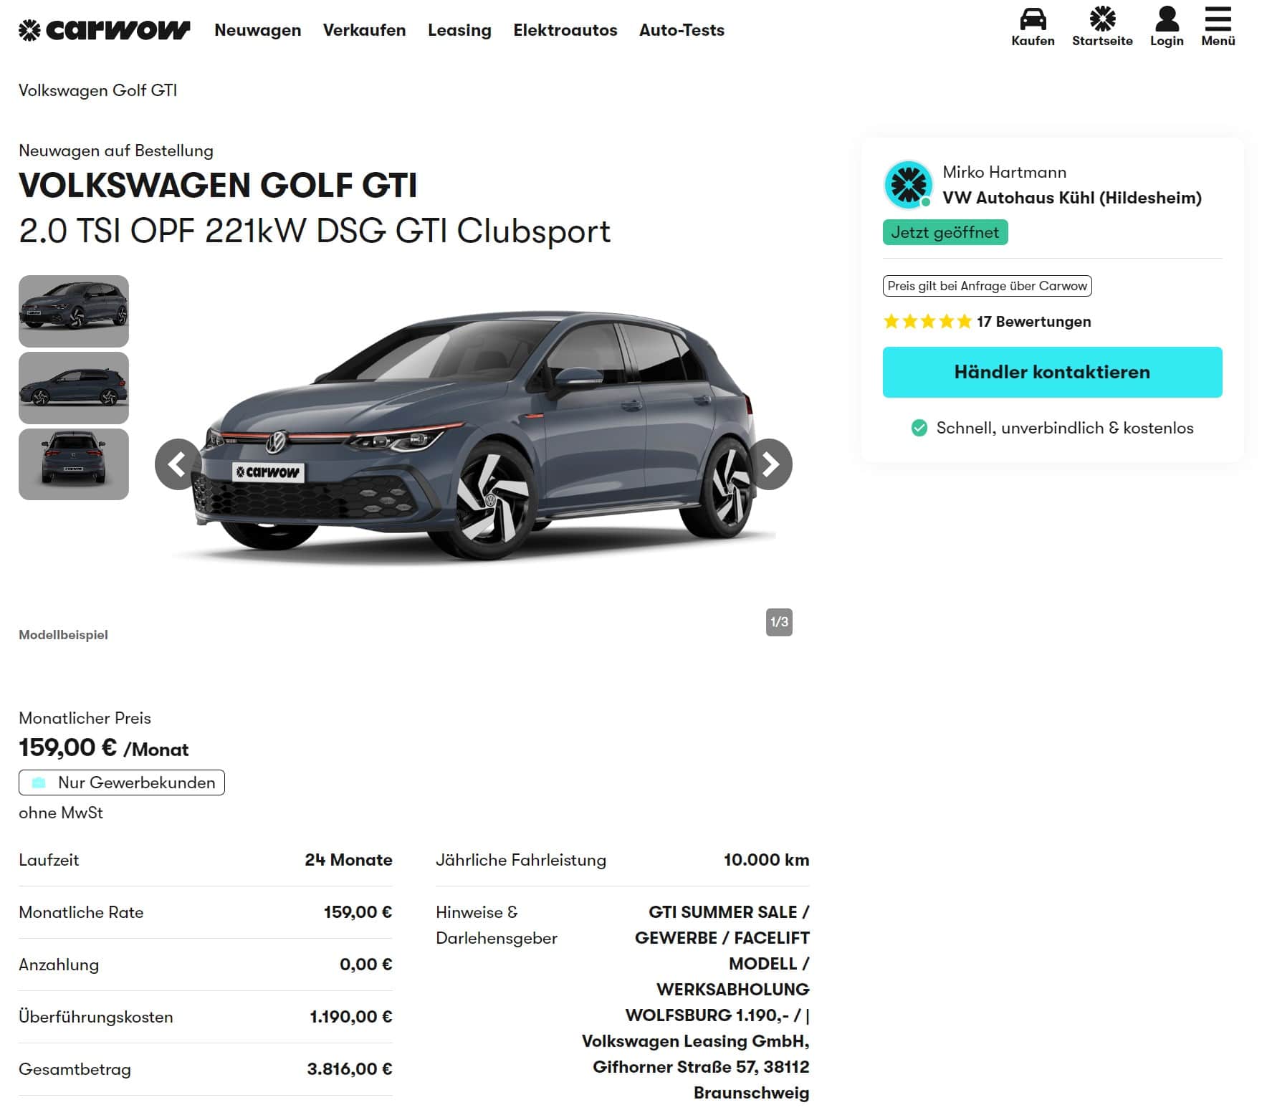
Task: Click the 2.0 TSI OPF 221kW DSG GTI Clubsport subtitle
Action: (x=315, y=231)
